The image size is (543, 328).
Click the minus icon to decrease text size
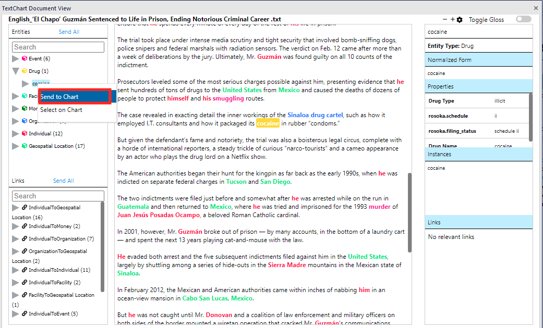[x=444, y=19]
